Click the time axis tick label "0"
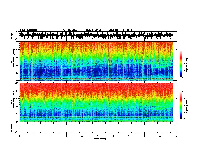198x153 pixels. [x=20, y=136]
